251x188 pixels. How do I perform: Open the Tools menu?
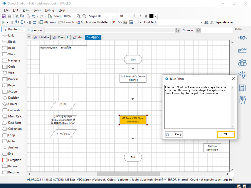(x=37, y=10)
